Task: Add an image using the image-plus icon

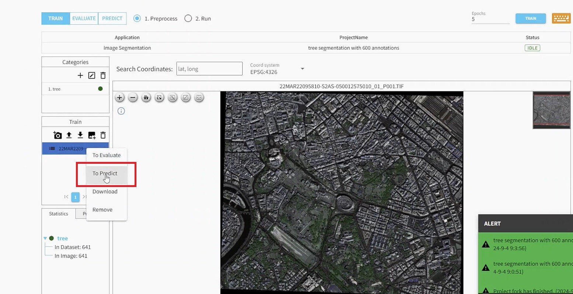Action: click(x=91, y=135)
